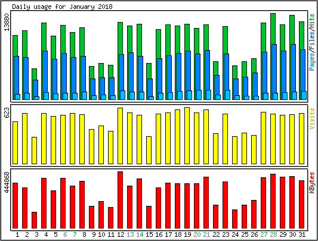Click the cyan "Pages" legend word

[x=311, y=62]
